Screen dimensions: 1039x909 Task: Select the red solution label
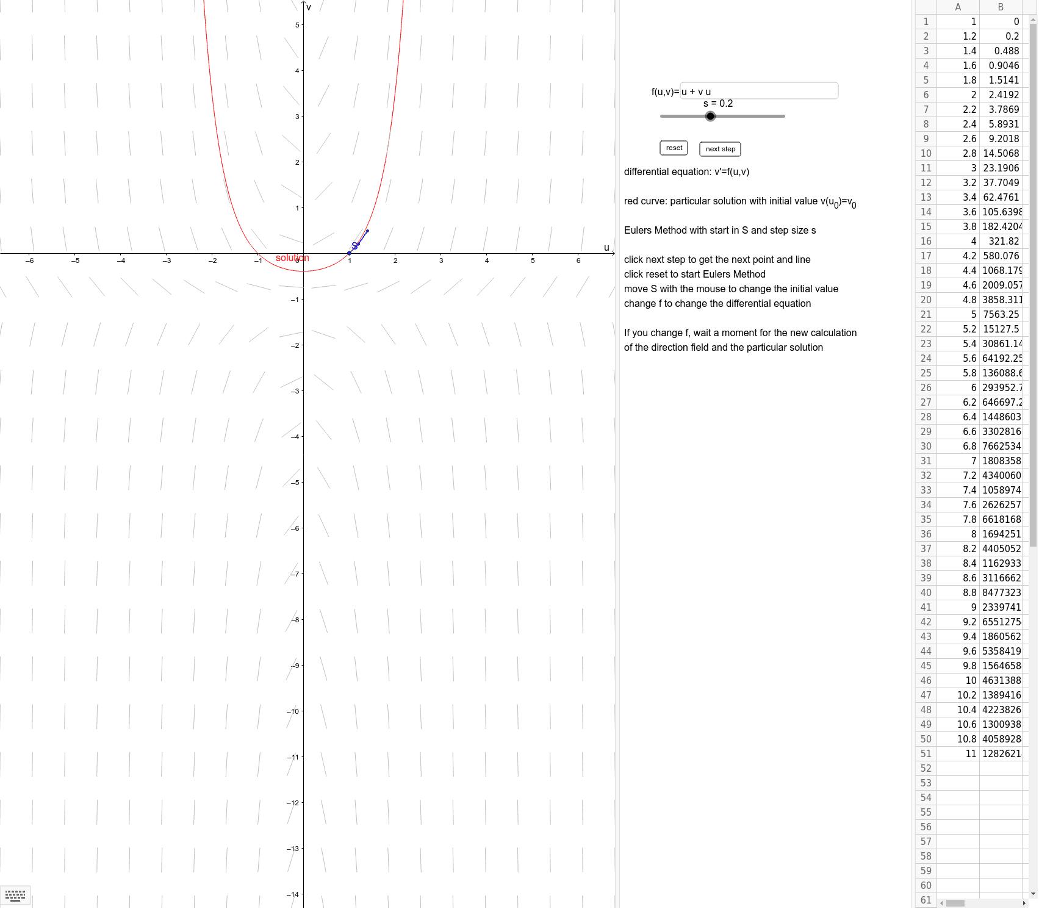click(x=292, y=258)
